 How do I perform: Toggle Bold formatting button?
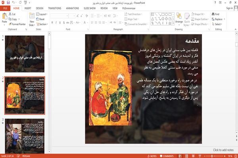point(52,23)
